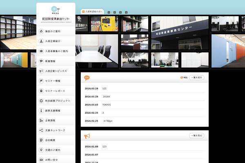The height and width of the screenshot is (163, 245).
Task: Open the news entry titled 20164
Action: coord(107,97)
